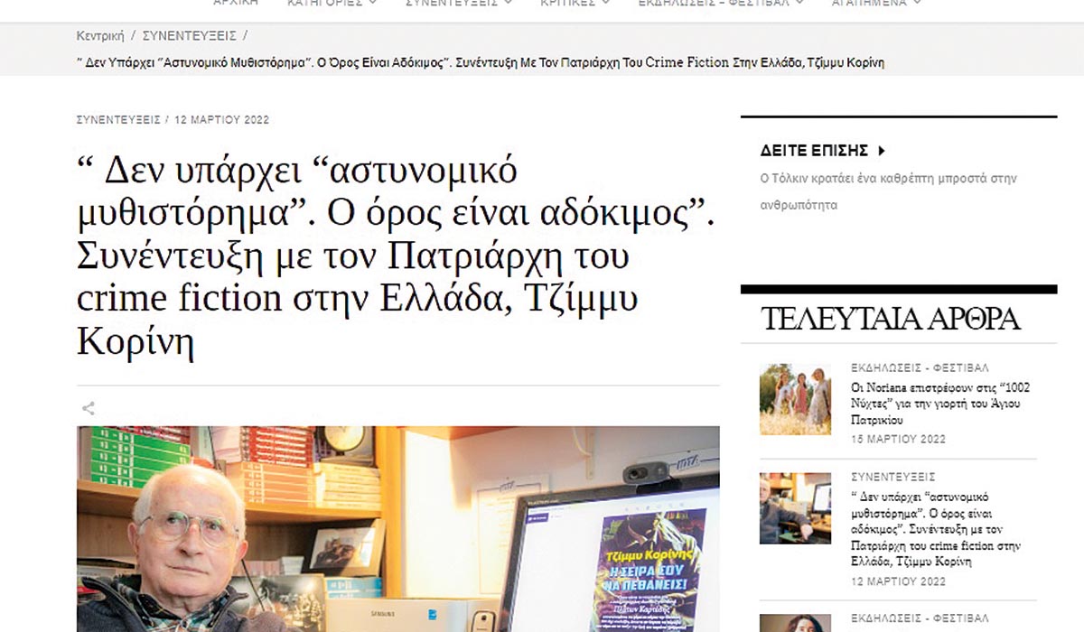1084x632 pixels.
Task: Click the Κεντρική breadcrumb link
Action: tap(100, 35)
